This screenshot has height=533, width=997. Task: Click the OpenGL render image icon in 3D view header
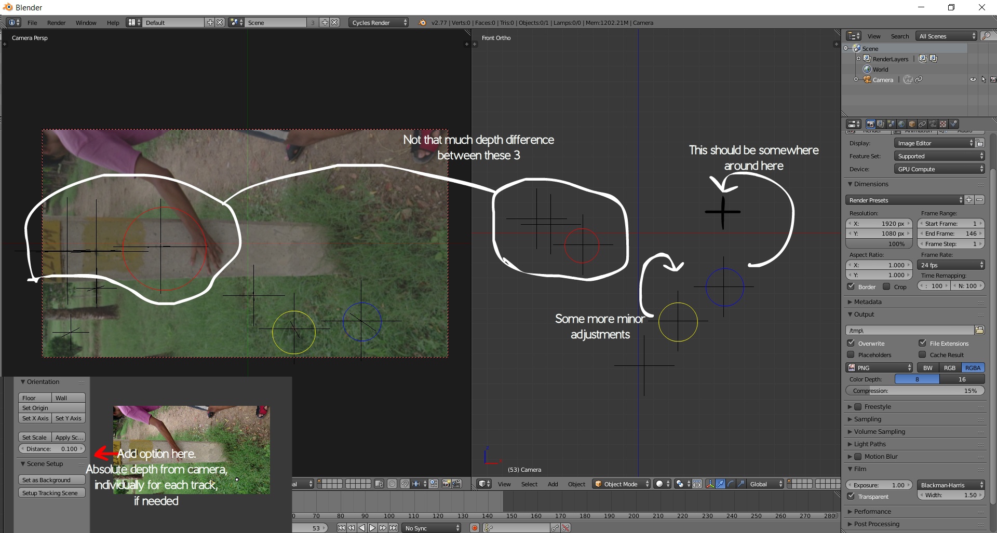click(446, 484)
